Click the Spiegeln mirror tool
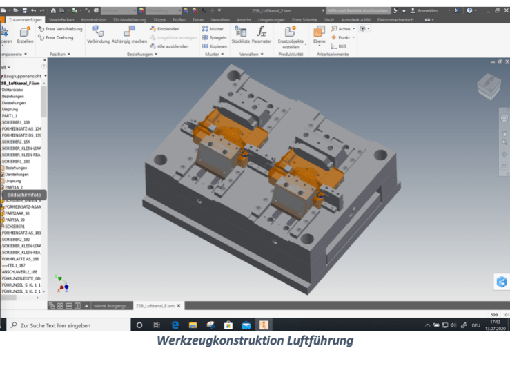 [215, 37]
